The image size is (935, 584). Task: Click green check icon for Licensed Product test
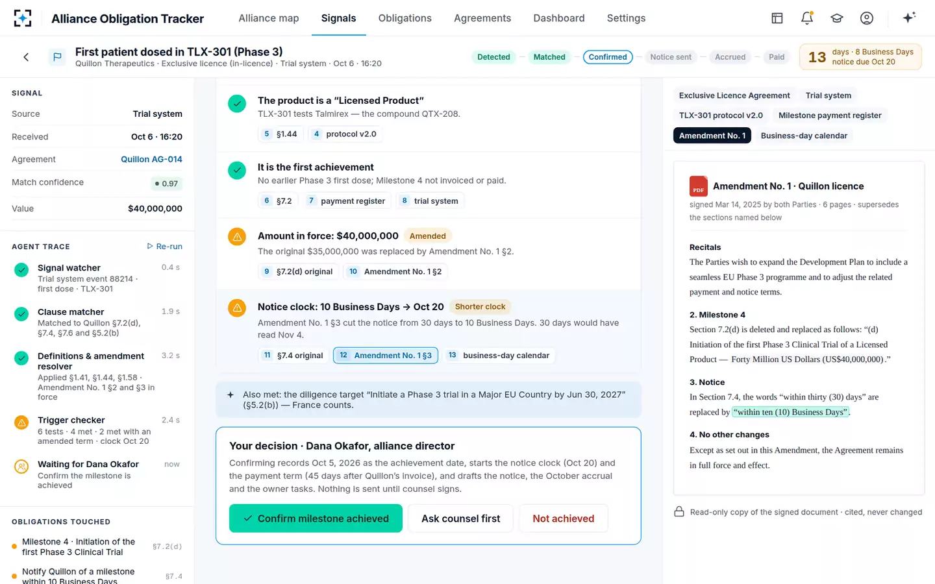point(237,103)
